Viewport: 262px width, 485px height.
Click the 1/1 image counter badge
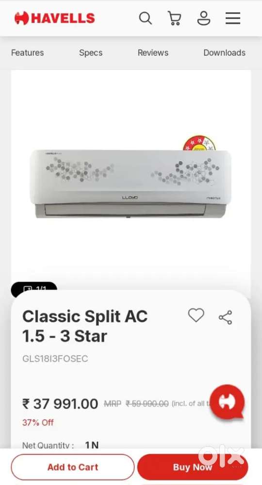click(34, 289)
